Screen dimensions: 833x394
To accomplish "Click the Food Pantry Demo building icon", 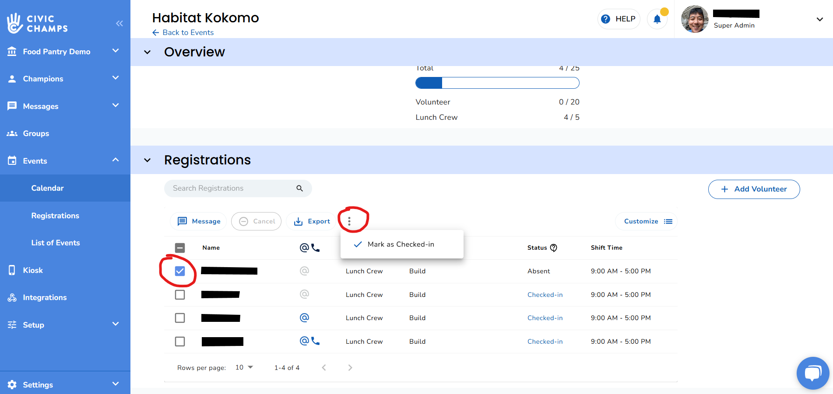I will click(x=12, y=52).
